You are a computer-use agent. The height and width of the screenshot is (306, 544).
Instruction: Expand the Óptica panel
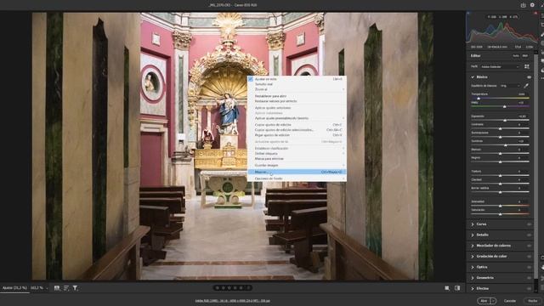(473, 267)
